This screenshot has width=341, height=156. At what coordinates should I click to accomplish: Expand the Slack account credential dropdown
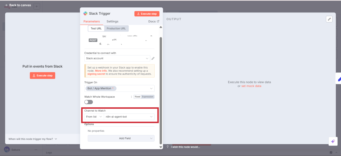[x=147, y=58]
